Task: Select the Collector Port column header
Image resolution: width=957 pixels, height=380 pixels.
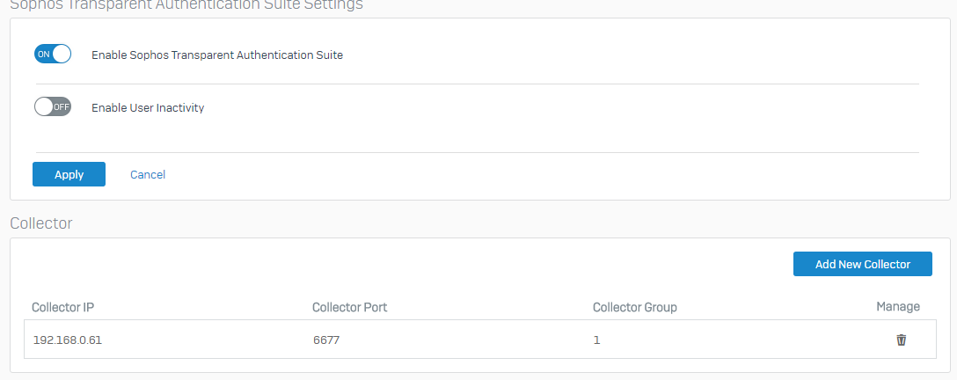Action: click(350, 307)
